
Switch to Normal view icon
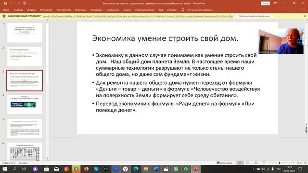240,163
